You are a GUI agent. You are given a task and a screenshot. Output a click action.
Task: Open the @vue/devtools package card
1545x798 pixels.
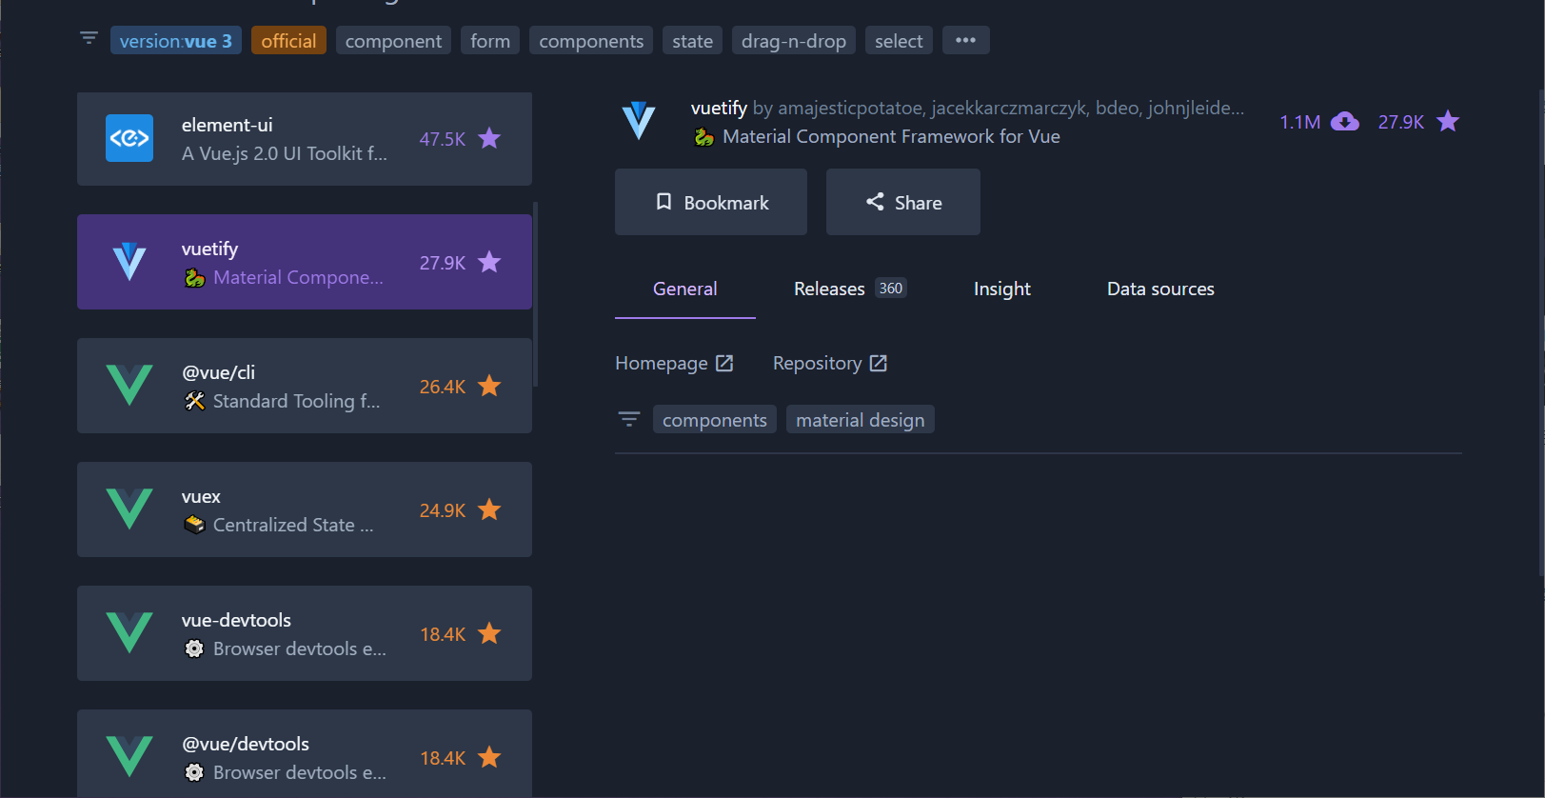click(305, 753)
